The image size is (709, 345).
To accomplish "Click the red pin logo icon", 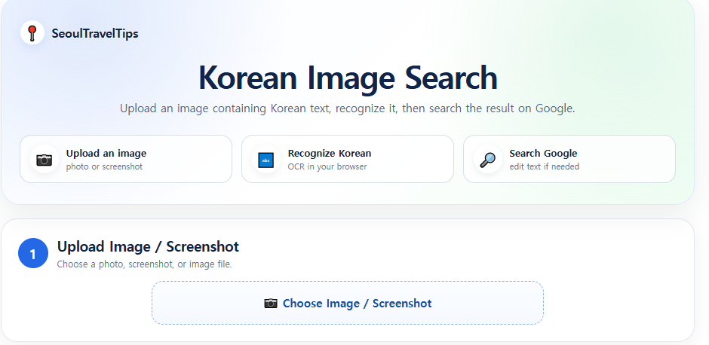I will [x=32, y=32].
